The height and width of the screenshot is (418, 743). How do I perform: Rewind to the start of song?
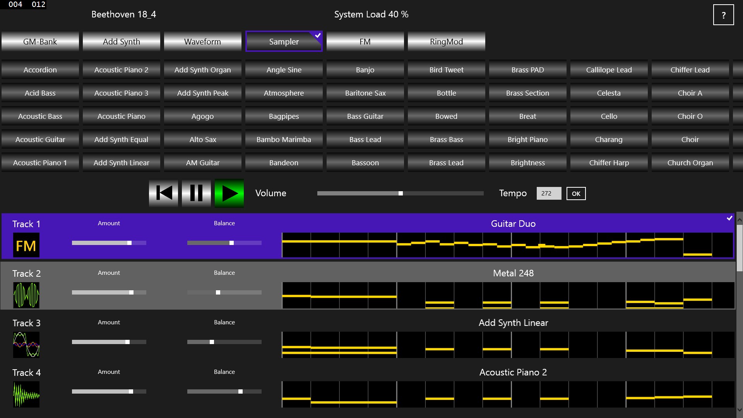click(x=164, y=193)
